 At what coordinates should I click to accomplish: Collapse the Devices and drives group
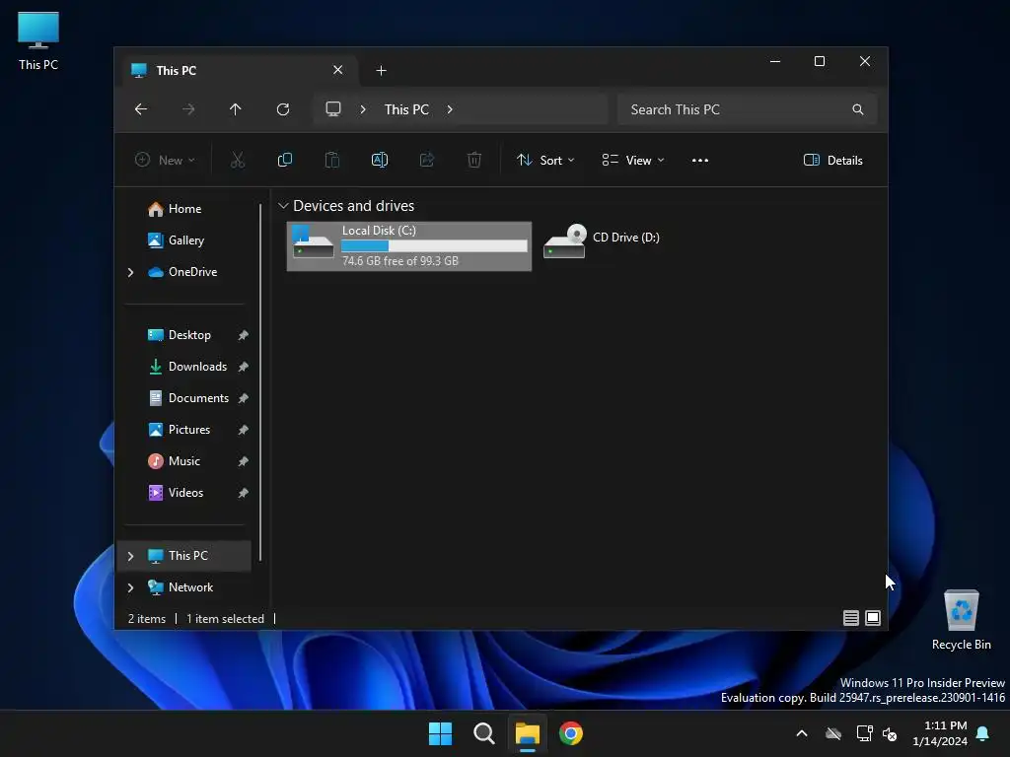coord(283,206)
